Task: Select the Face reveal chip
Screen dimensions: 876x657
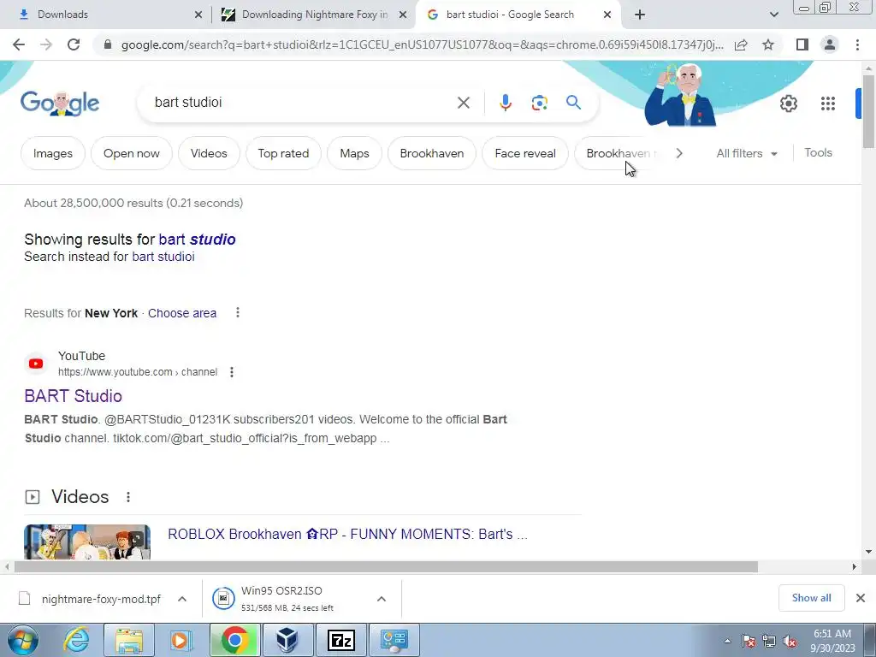Action: click(x=525, y=153)
